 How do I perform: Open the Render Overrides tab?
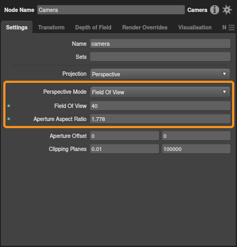[145, 27]
